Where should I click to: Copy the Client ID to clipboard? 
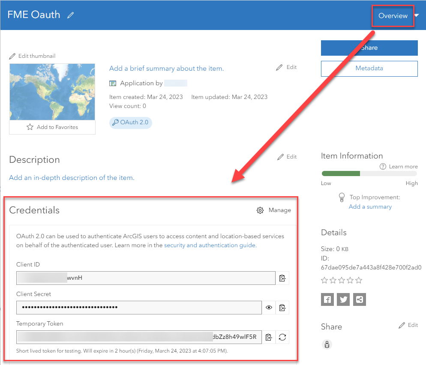282,278
